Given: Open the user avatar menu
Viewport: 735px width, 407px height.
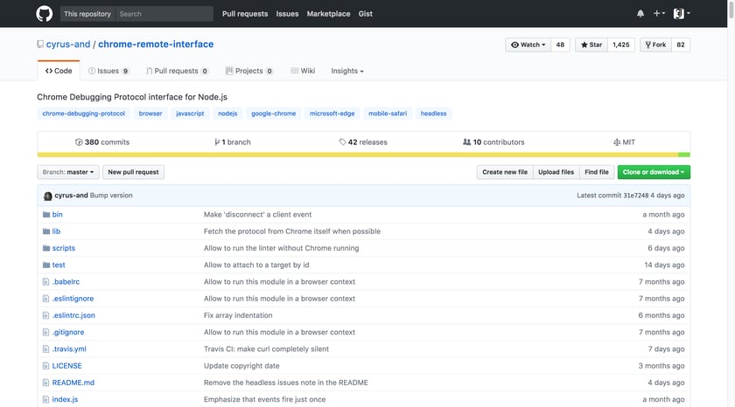Looking at the screenshot, I should click(x=682, y=14).
